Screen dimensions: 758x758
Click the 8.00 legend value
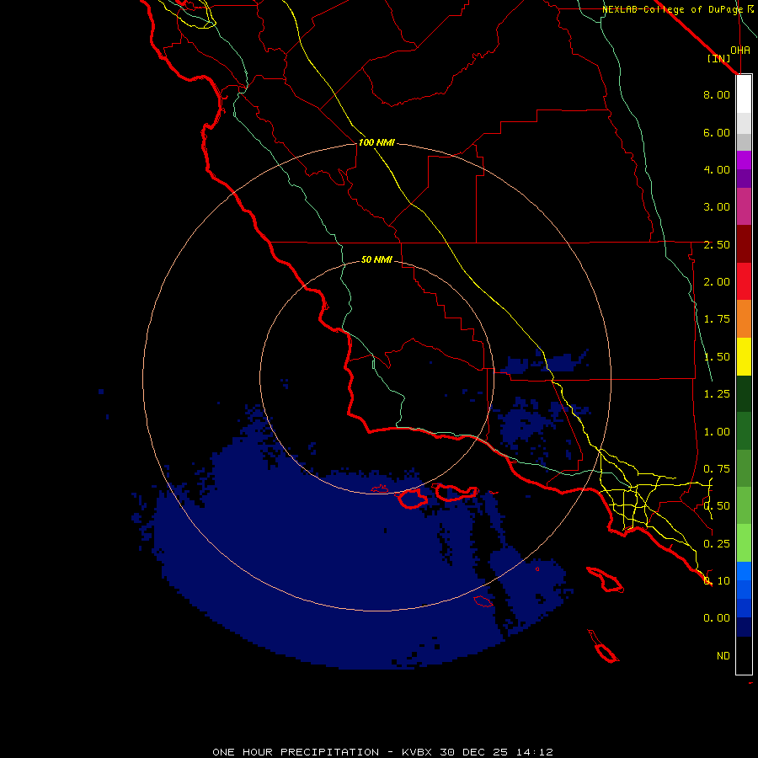tap(717, 94)
